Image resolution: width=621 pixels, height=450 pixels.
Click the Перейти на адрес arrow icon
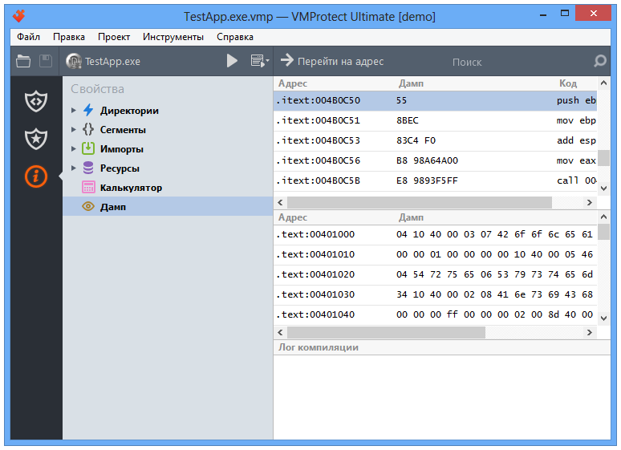[x=286, y=61]
